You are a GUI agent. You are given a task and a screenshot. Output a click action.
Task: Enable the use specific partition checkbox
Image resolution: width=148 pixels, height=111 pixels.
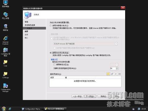pos(54,65)
